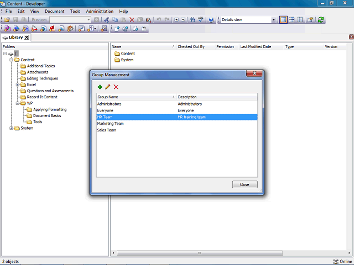Open the Document menu
This screenshot has height=265, width=354.
click(x=54, y=11)
